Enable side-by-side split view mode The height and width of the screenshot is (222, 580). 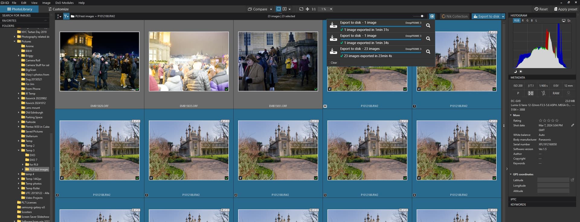pyautogui.click(x=284, y=9)
